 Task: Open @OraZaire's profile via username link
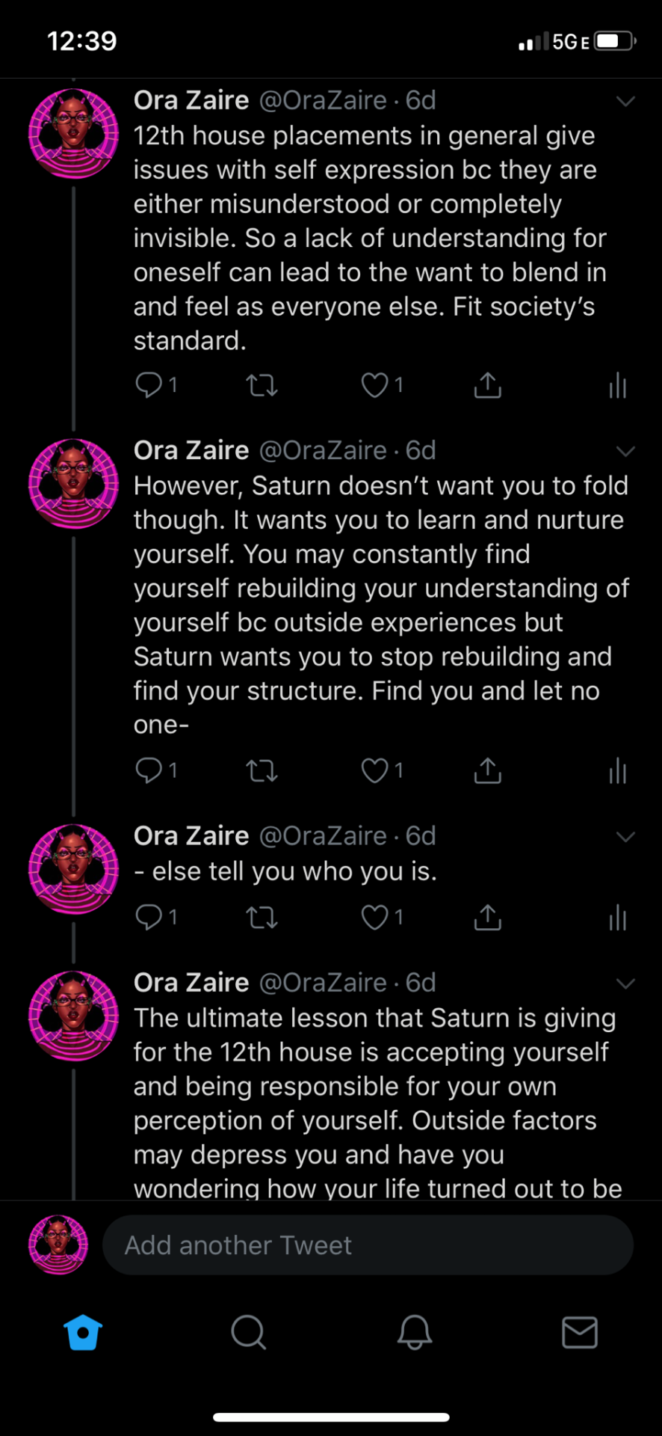click(321, 99)
